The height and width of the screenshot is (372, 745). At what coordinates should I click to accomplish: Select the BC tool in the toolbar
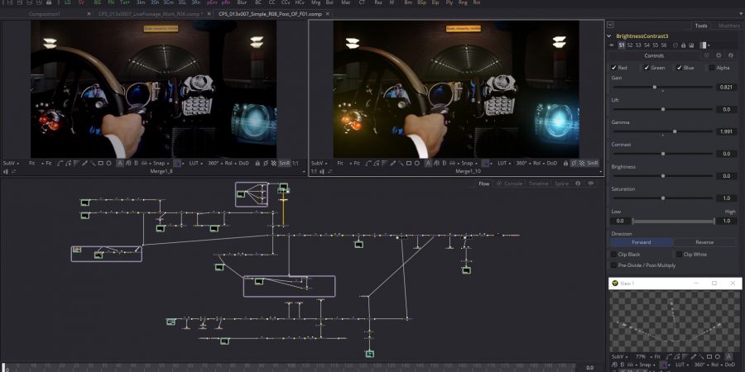tap(259, 3)
